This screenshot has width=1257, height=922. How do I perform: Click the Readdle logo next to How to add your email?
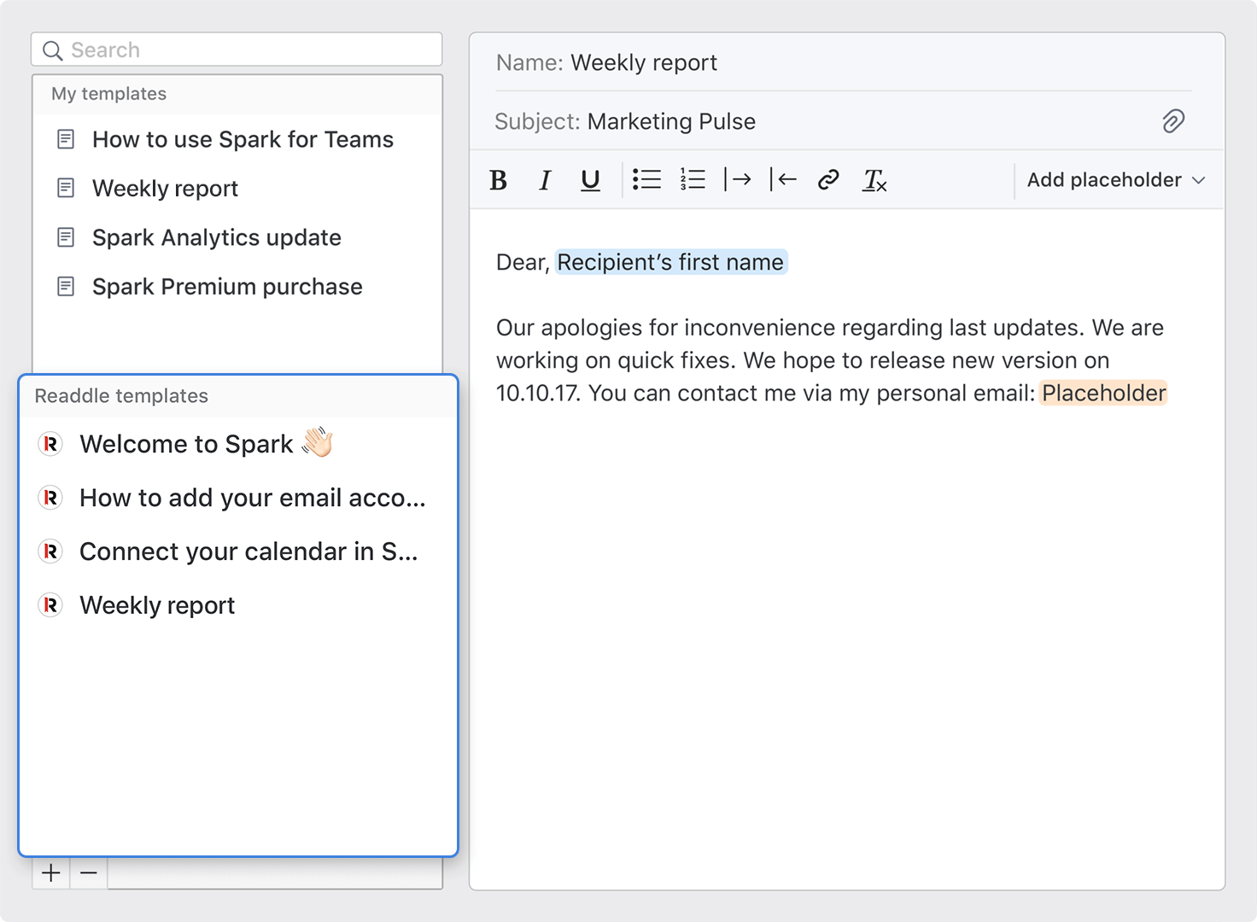tap(50, 498)
